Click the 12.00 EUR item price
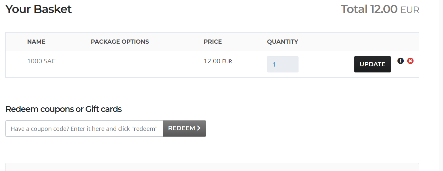This screenshot has width=443, height=171. coord(218,61)
